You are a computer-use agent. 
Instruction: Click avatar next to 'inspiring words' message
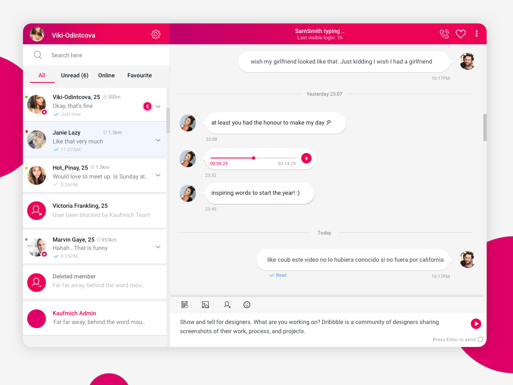[x=188, y=194]
